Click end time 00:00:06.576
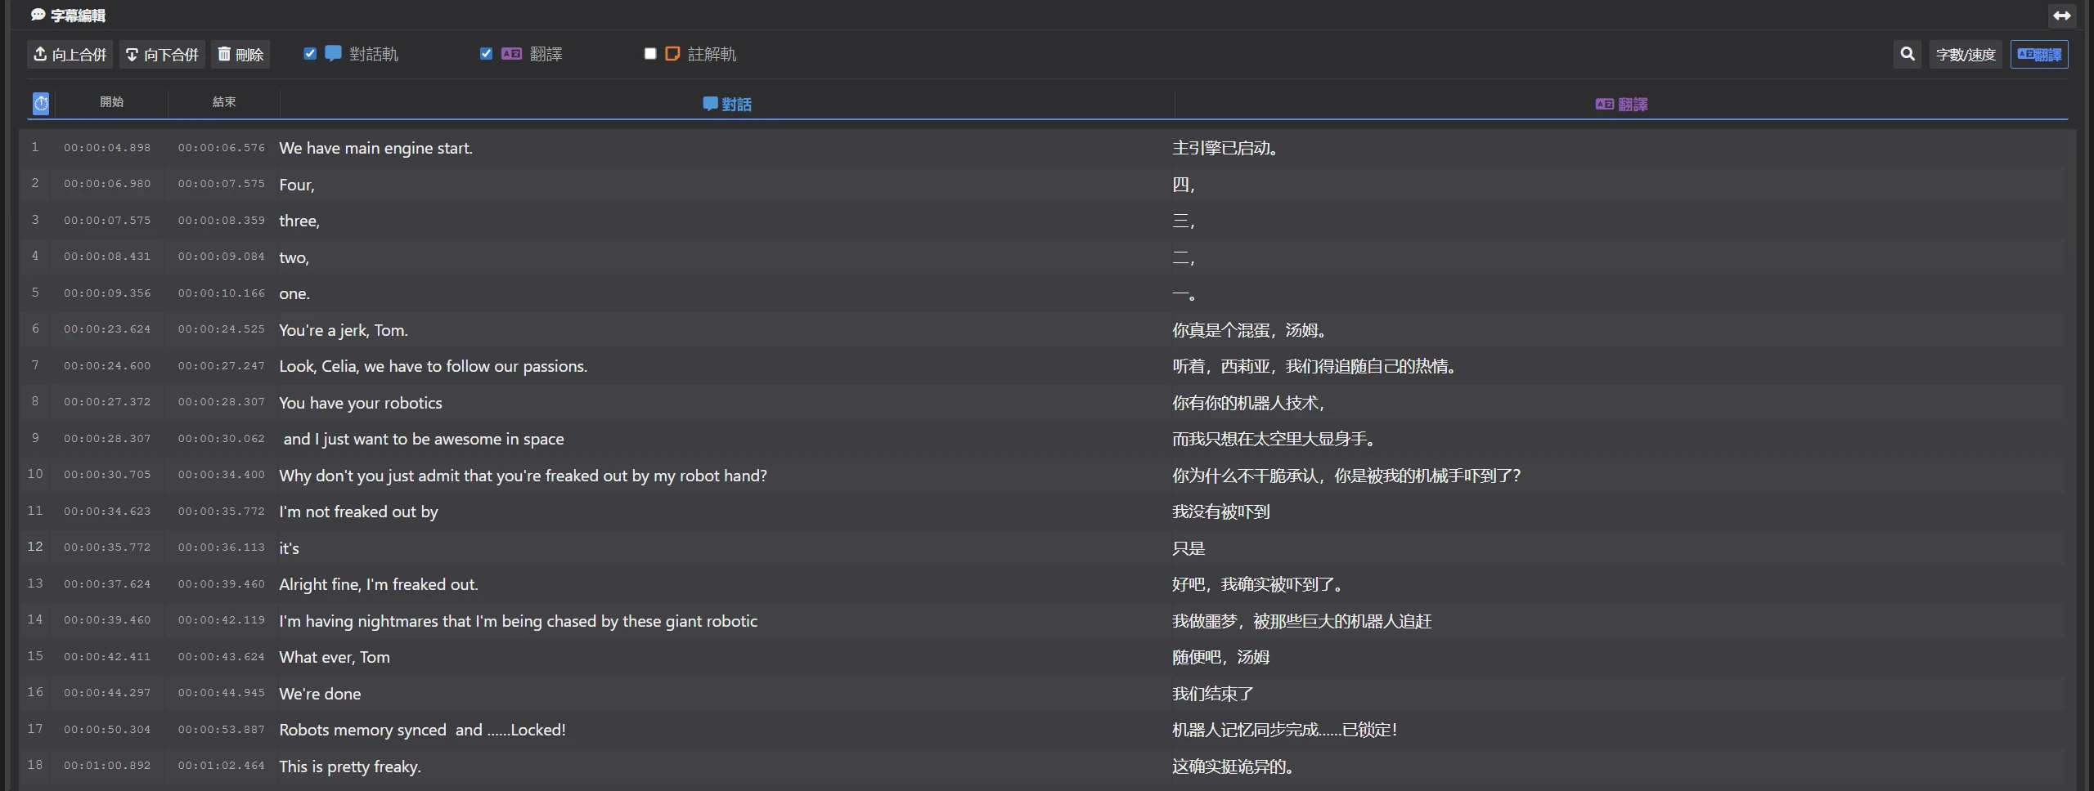The width and height of the screenshot is (2094, 791). click(x=222, y=148)
